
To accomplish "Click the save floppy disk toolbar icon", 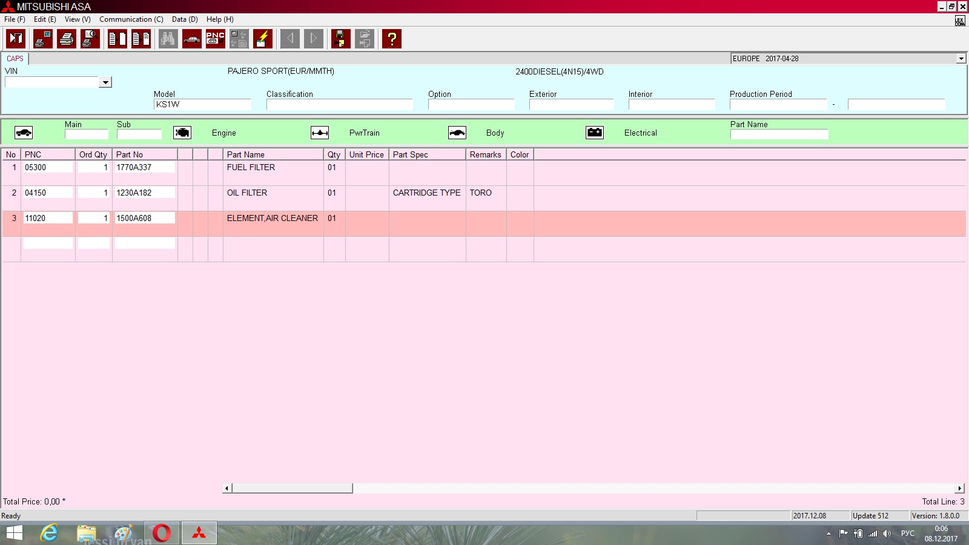I will (x=340, y=39).
